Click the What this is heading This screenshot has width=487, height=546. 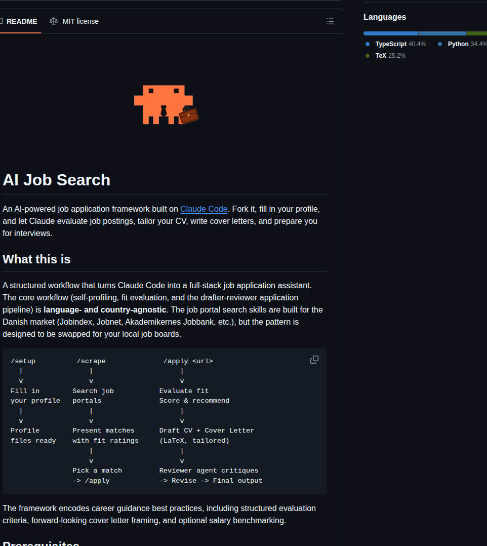point(36,259)
